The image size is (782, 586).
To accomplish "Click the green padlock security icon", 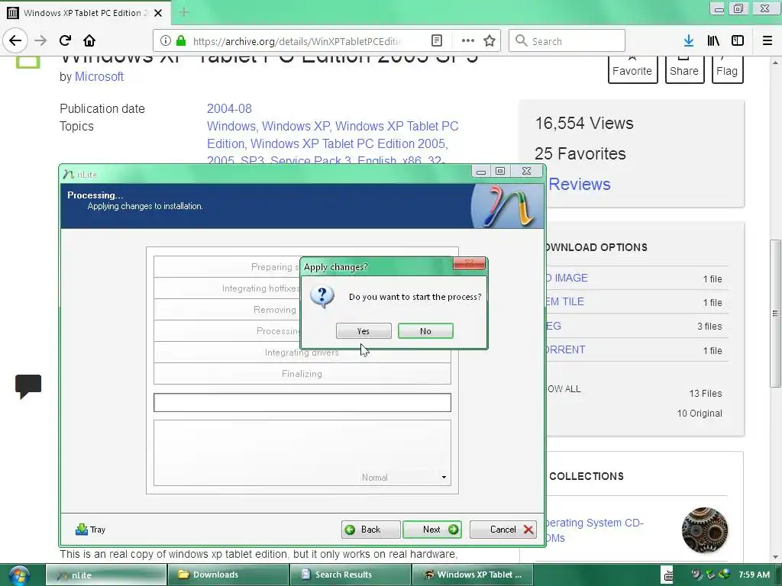I will 182,41.
